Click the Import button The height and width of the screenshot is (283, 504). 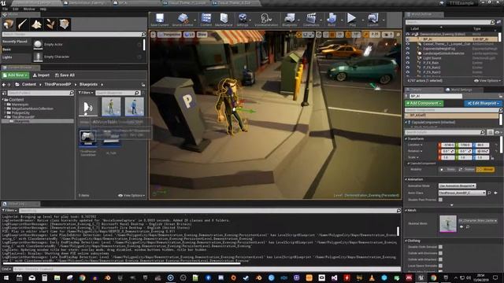41,75
